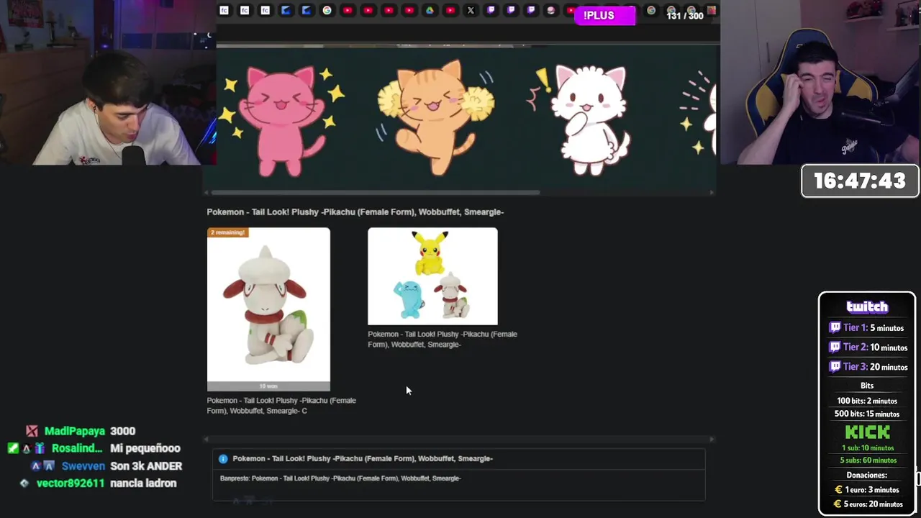Viewport: 921px width, 518px height.
Task: Click the Twitch logo in the overlay panel
Action: point(867,307)
